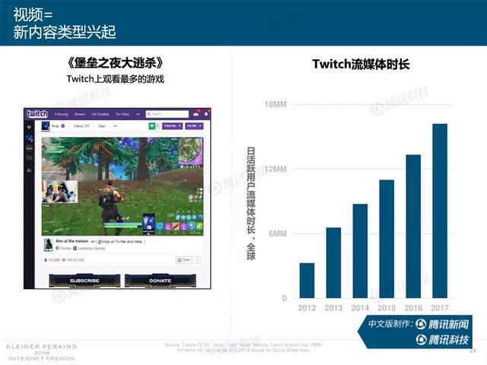Click the 腾讯新闻 logo badge
Screen dimensions: 487x365
pos(442,325)
